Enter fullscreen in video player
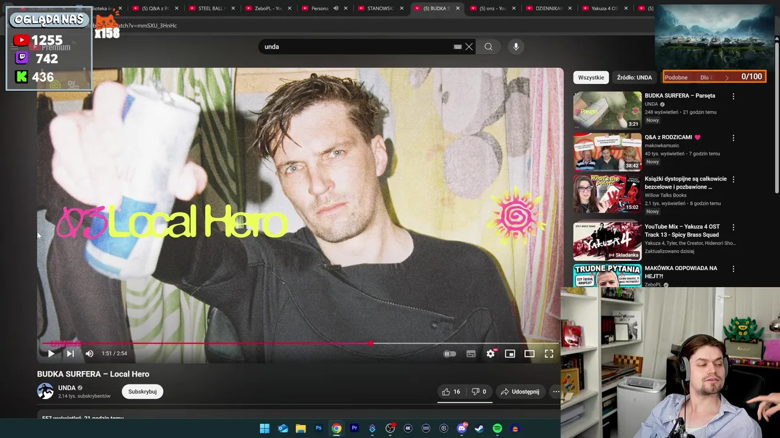 tap(549, 353)
